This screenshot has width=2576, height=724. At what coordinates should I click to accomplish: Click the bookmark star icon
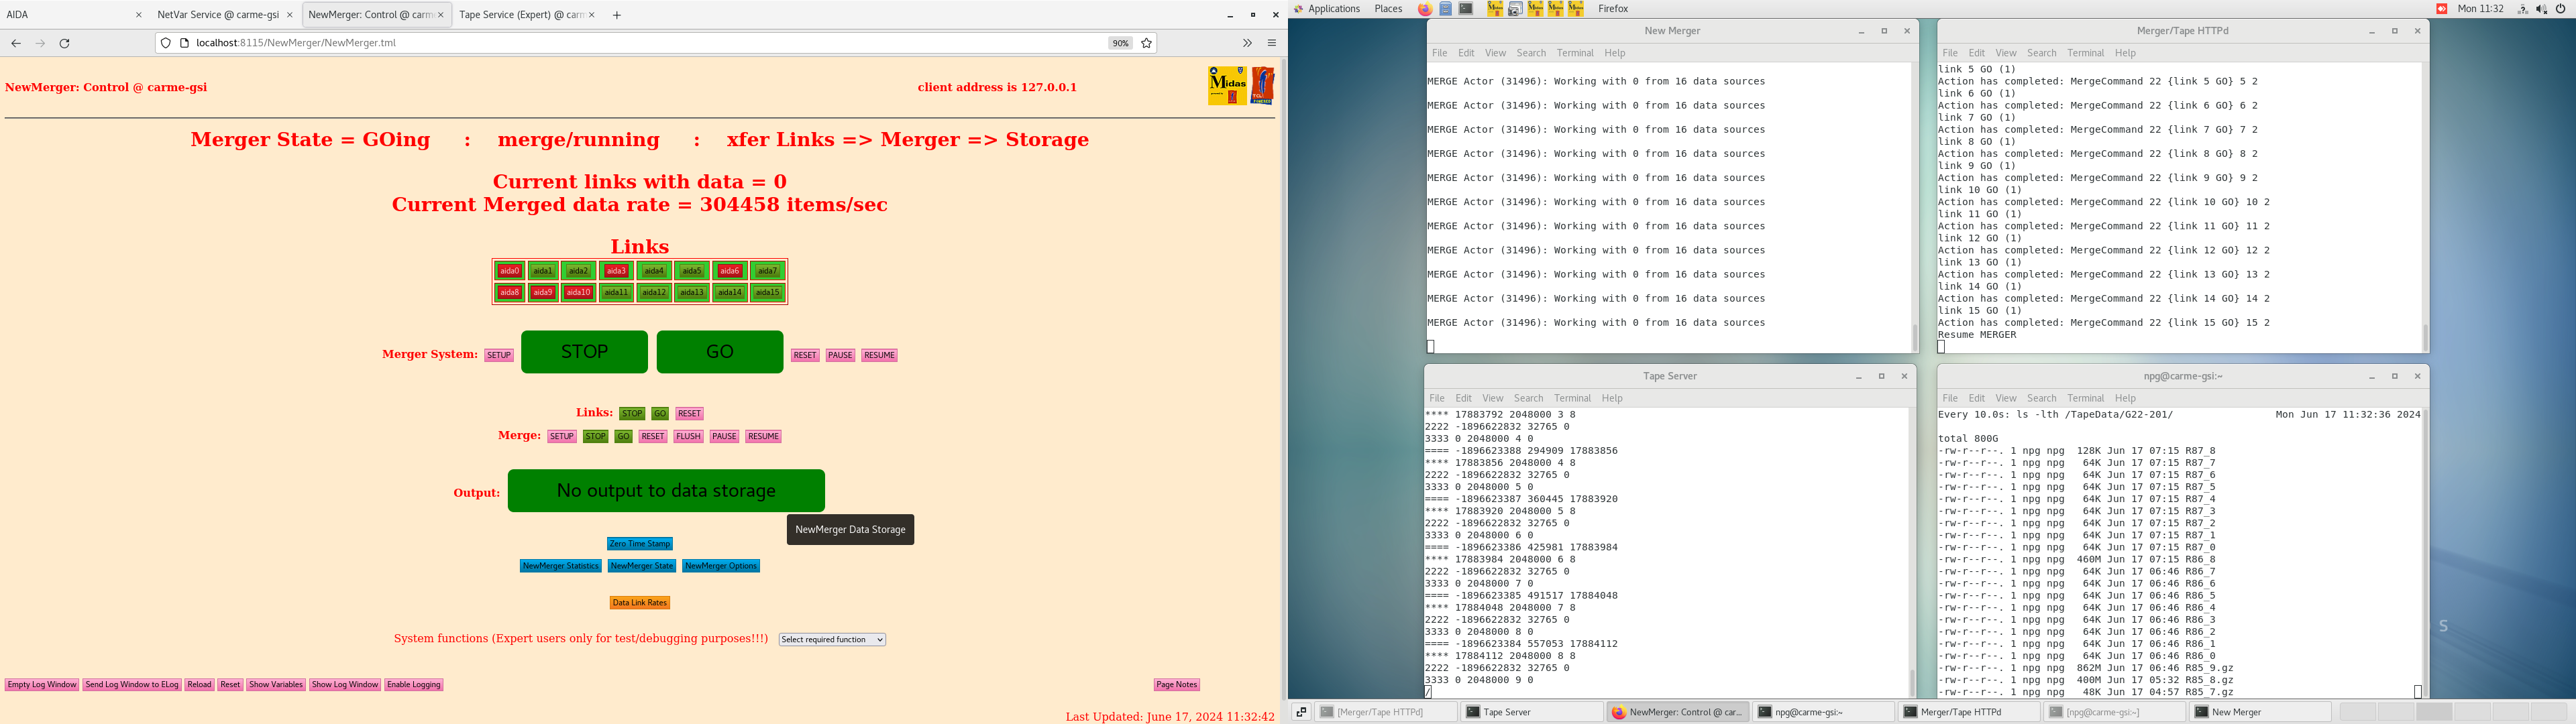pyautogui.click(x=1146, y=43)
